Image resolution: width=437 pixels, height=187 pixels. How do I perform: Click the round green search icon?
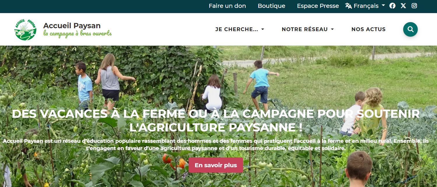[x=410, y=29]
